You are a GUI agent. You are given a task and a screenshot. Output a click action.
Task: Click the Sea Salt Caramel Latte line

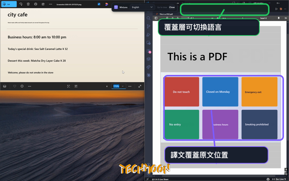point(38,49)
